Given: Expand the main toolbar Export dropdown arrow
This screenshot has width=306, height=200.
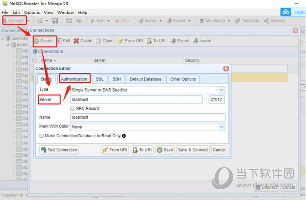Looking at the screenshot, I should click(189, 20).
